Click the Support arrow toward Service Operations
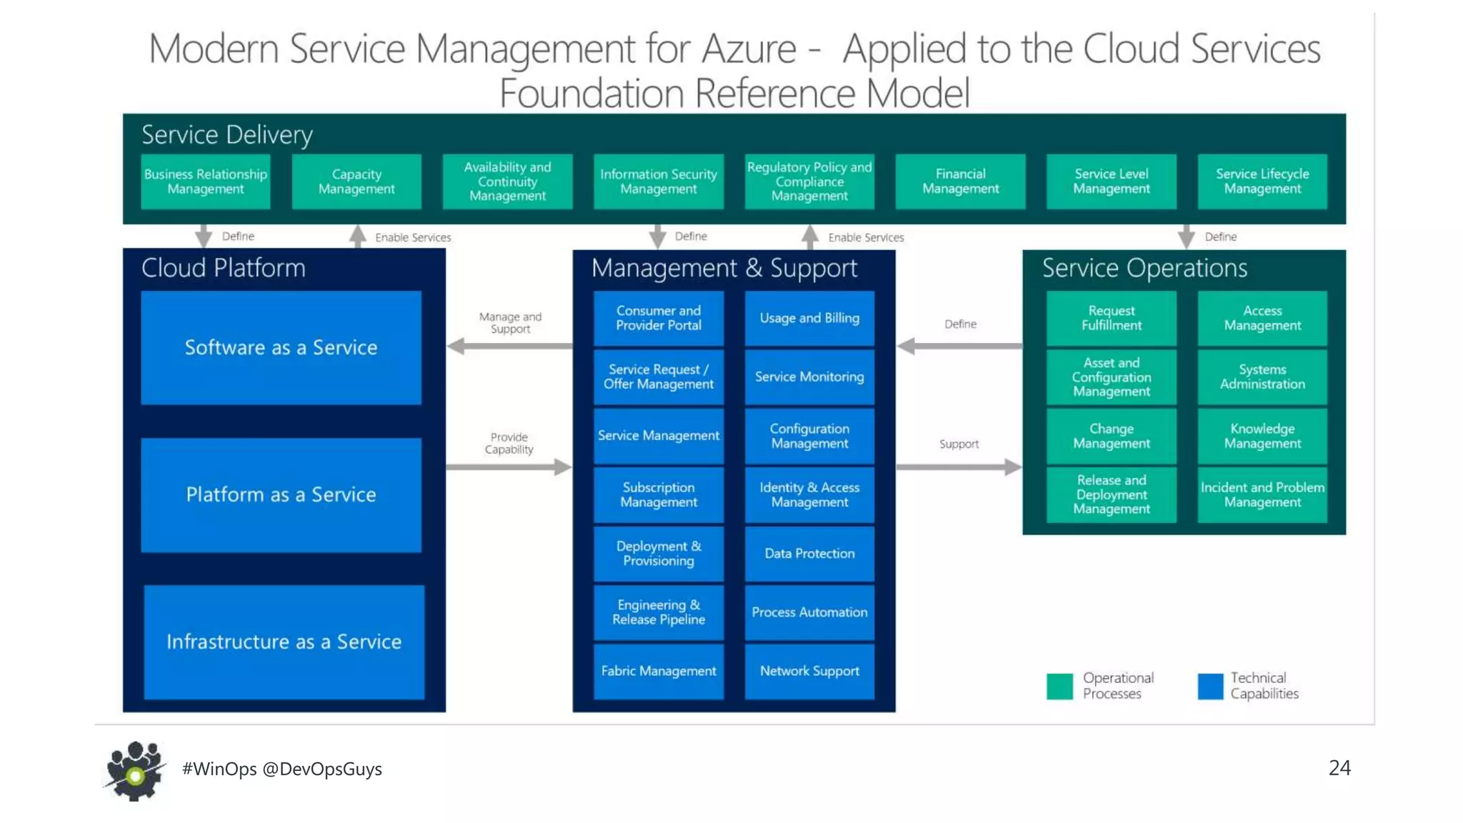 (x=959, y=467)
